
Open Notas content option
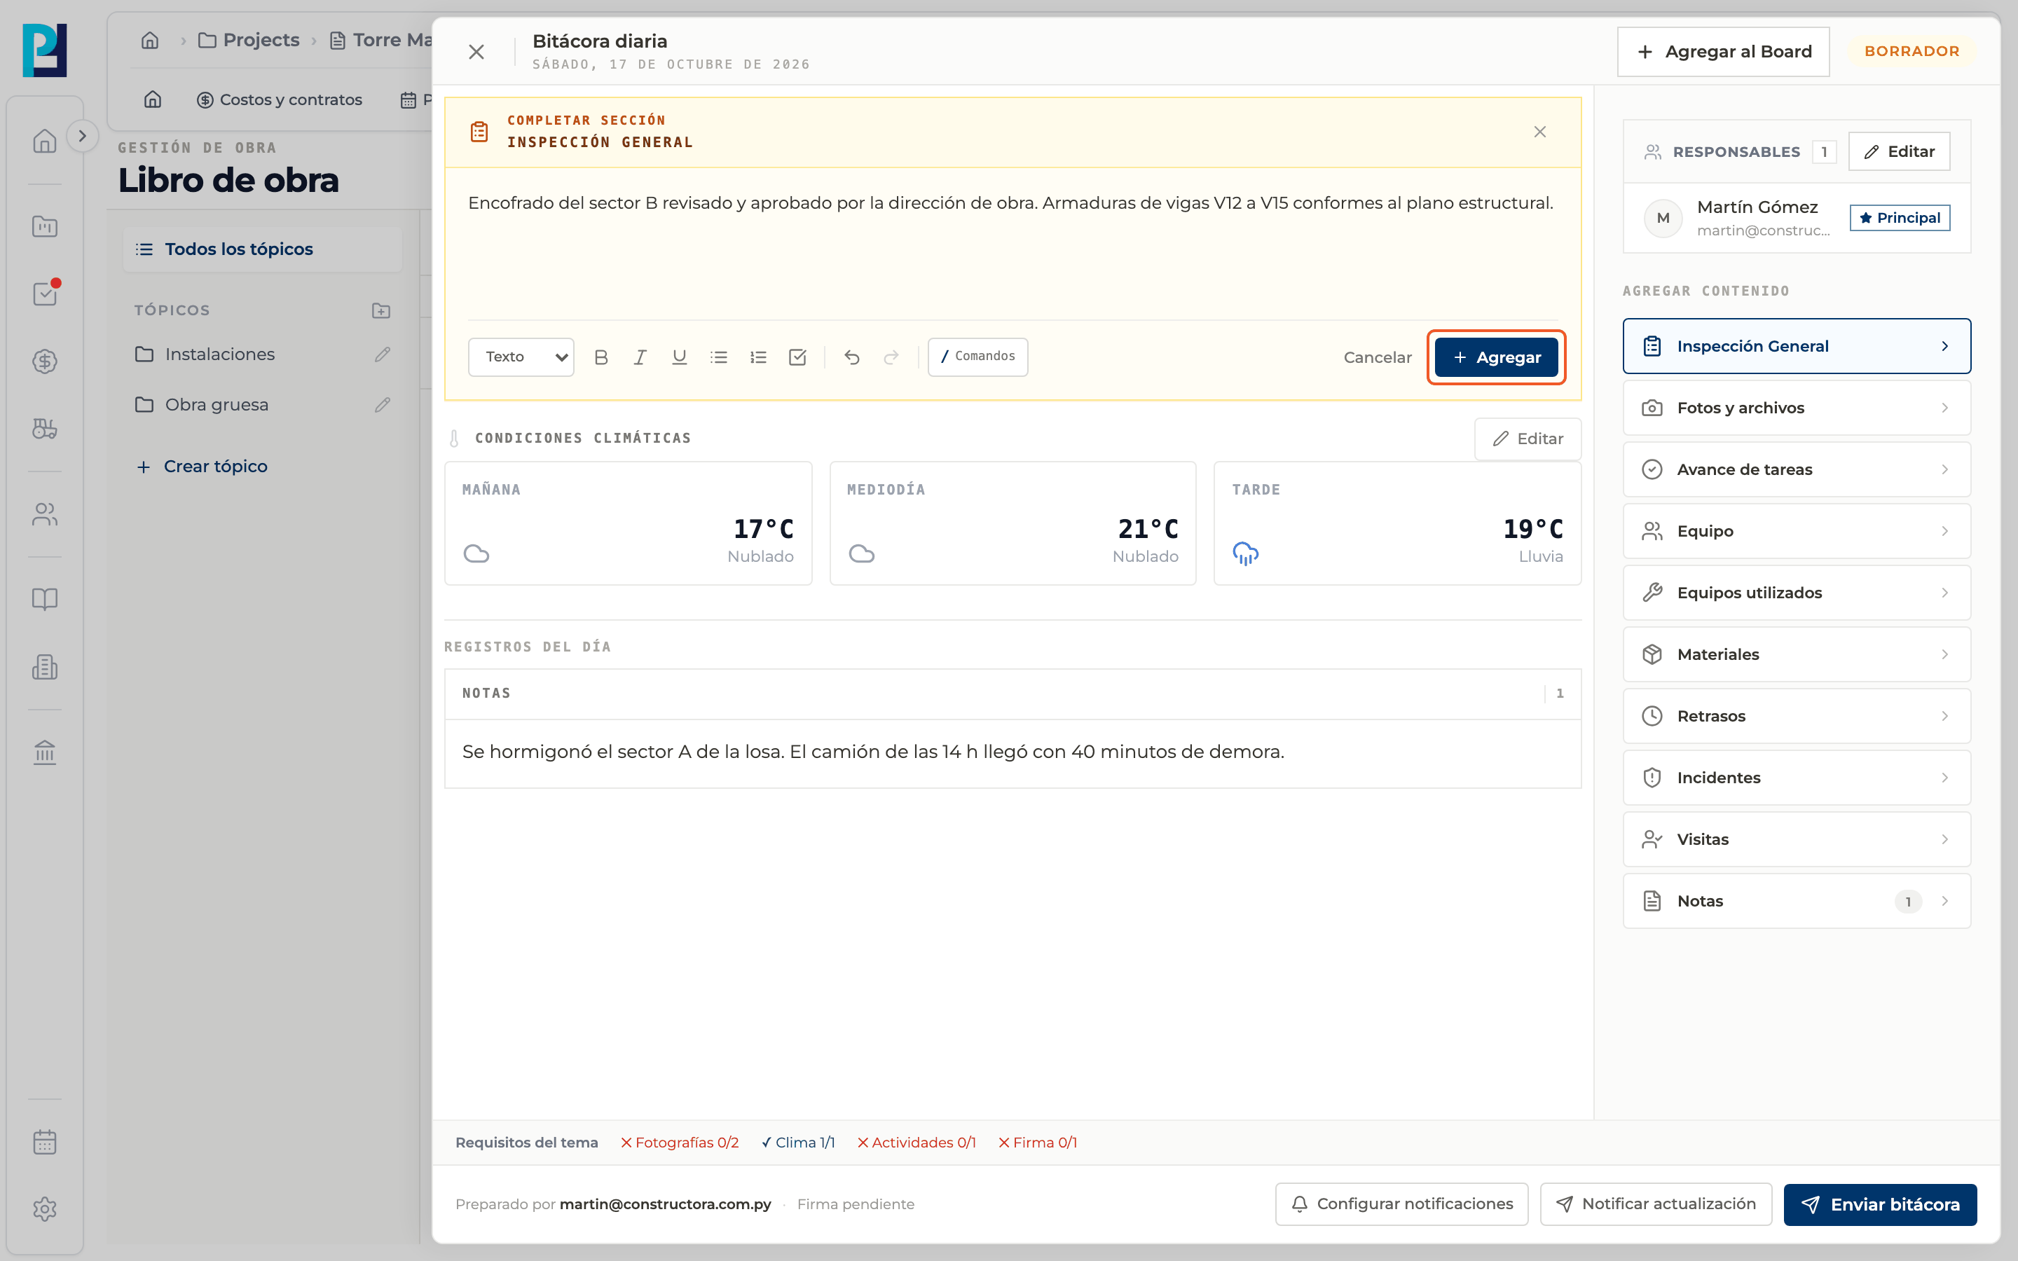coord(1796,902)
